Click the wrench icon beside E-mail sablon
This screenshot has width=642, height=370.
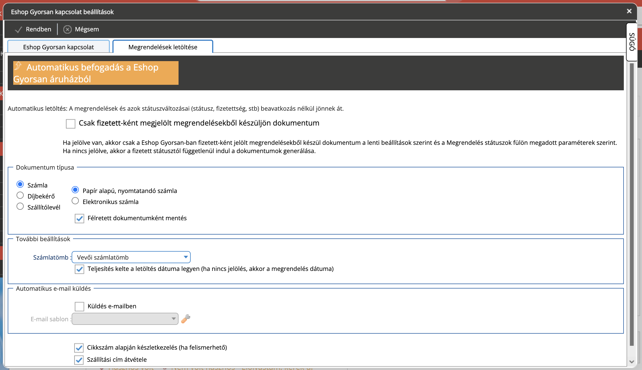pos(186,319)
